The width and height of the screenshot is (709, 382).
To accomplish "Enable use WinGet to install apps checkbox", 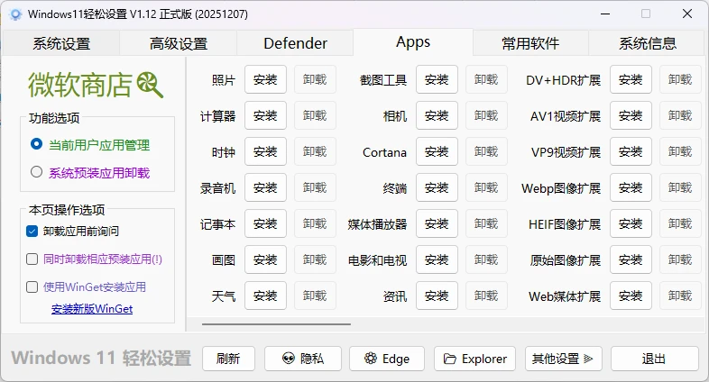I will point(32,287).
